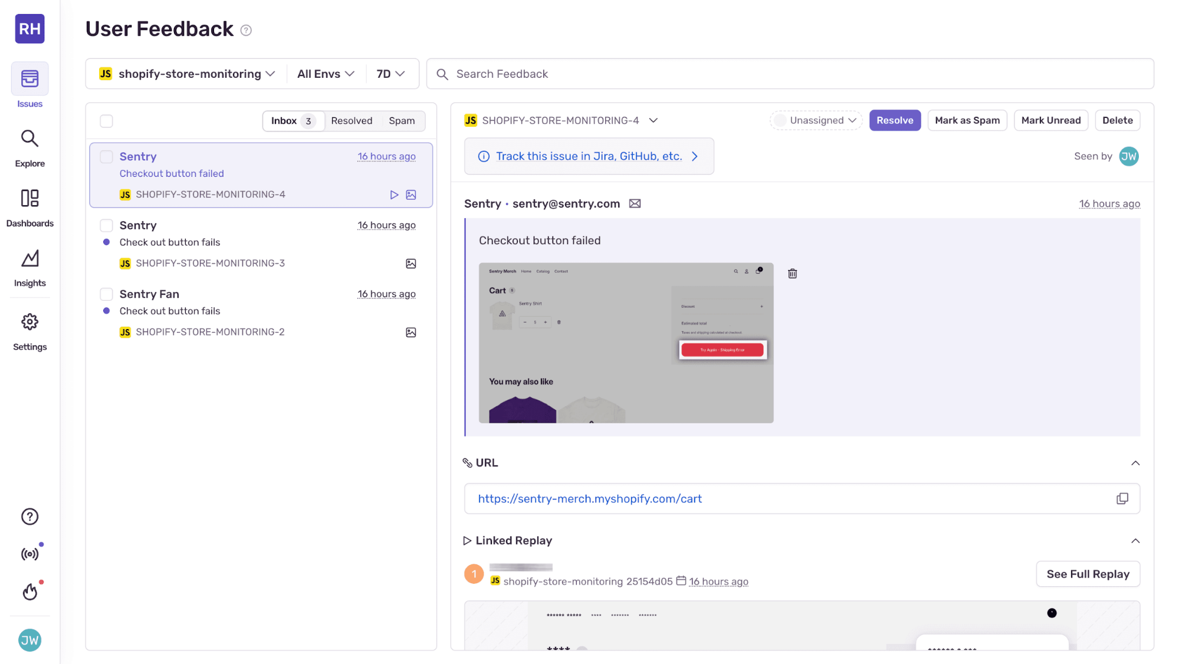Open Settings from the sidebar
The height and width of the screenshot is (664, 1179).
pos(29,322)
